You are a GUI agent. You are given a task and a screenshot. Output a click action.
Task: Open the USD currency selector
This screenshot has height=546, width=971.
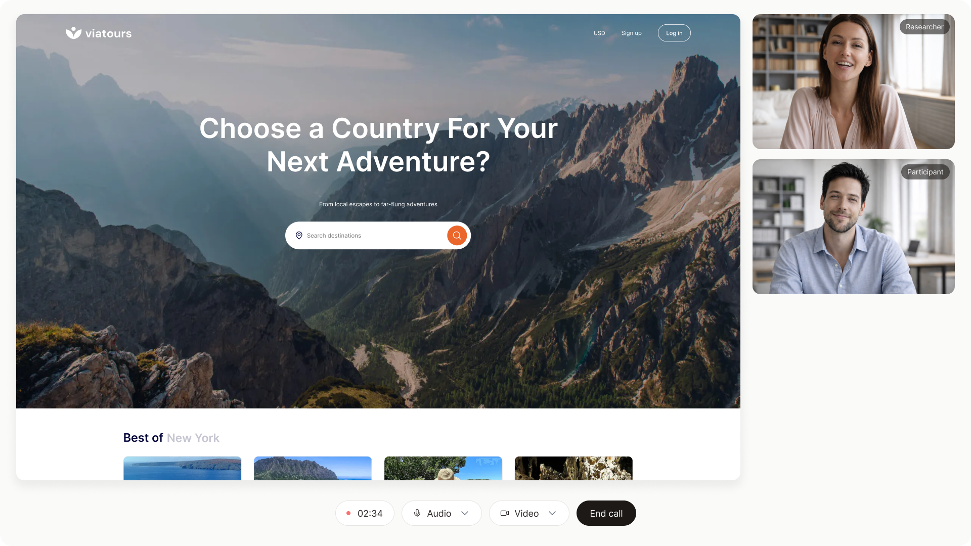pyautogui.click(x=599, y=33)
